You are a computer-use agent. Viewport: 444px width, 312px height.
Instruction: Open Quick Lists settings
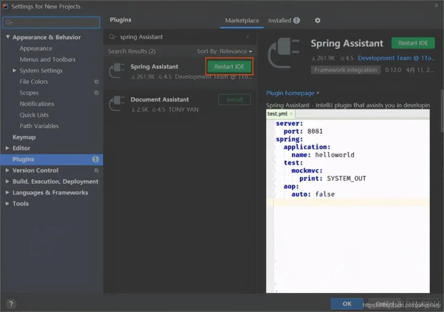(34, 115)
